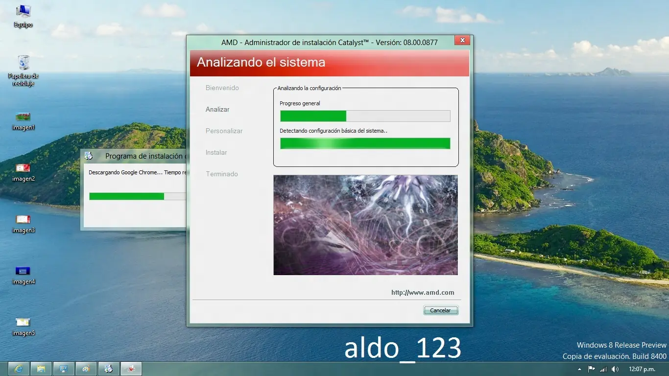Image resolution: width=669 pixels, height=376 pixels.
Task: Click the AMD installer title bar text
Action: pyautogui.click(x=330, y=43)
